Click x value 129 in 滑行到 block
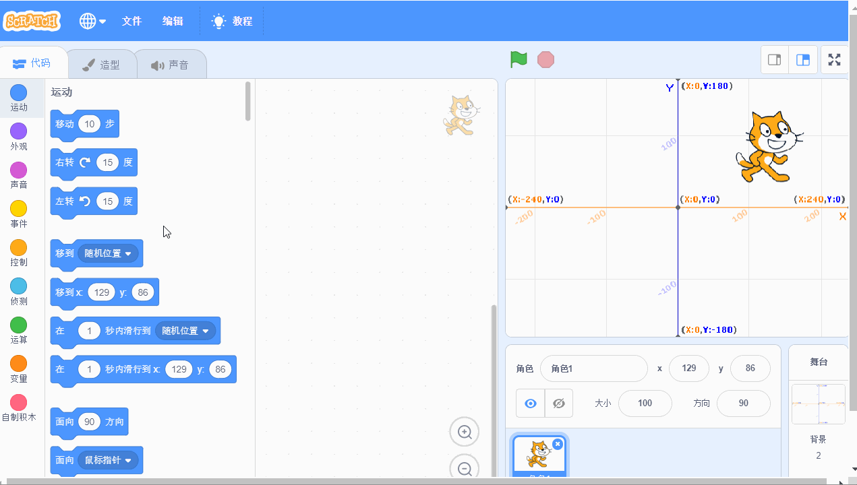Image resolution: width=857 pixels, height=485 pixels. tap(179, 369)
